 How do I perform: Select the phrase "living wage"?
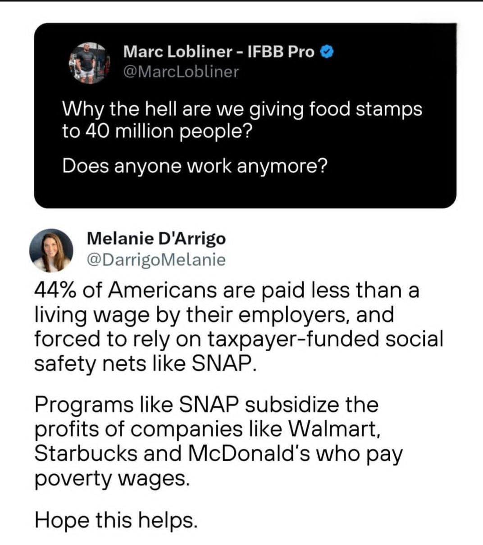pos(92,315)
